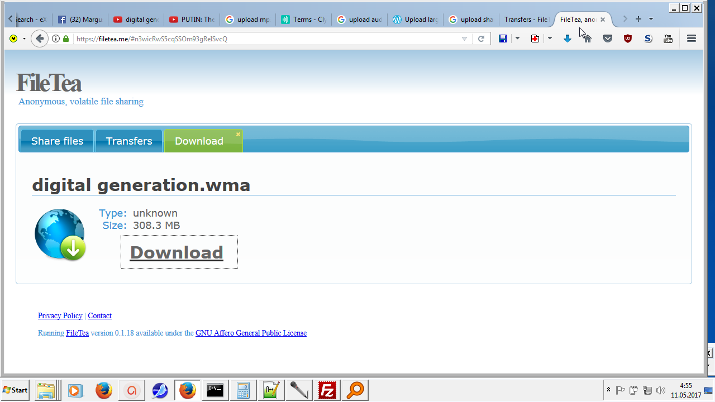Click the 'unknown' file type value
715x402 pixels.
(x=155, y=213)
